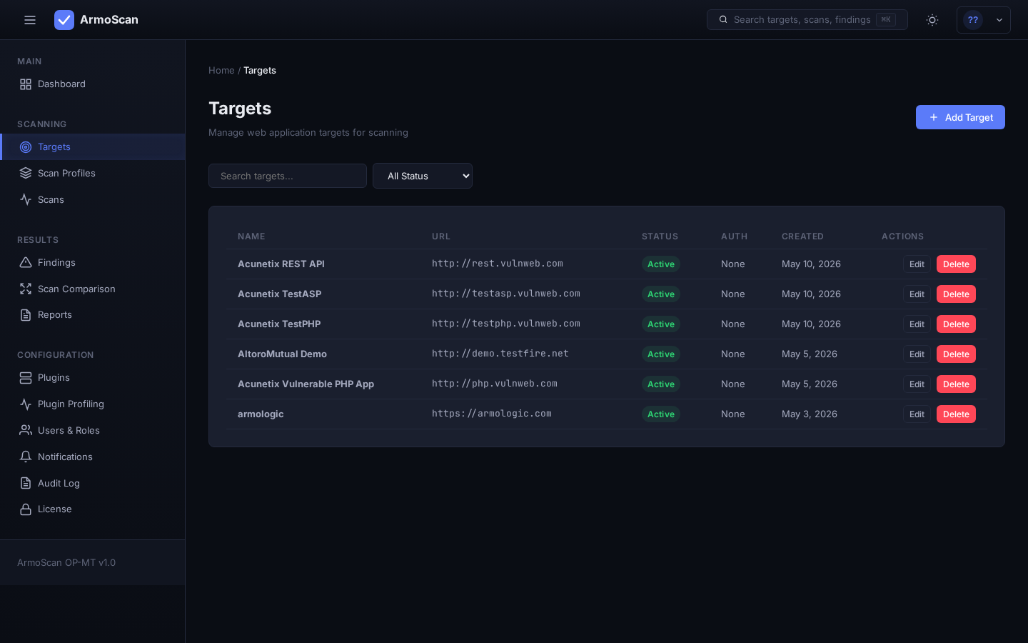The image size is (1028, 643).
Task: Click the Targets bullseye icon
Action: pos(26,147)
